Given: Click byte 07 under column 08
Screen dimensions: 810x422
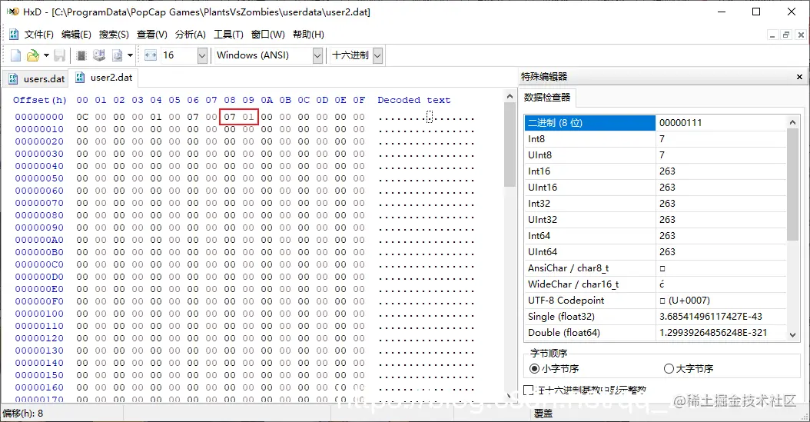Looking at the screenshot, I should 230,117.
